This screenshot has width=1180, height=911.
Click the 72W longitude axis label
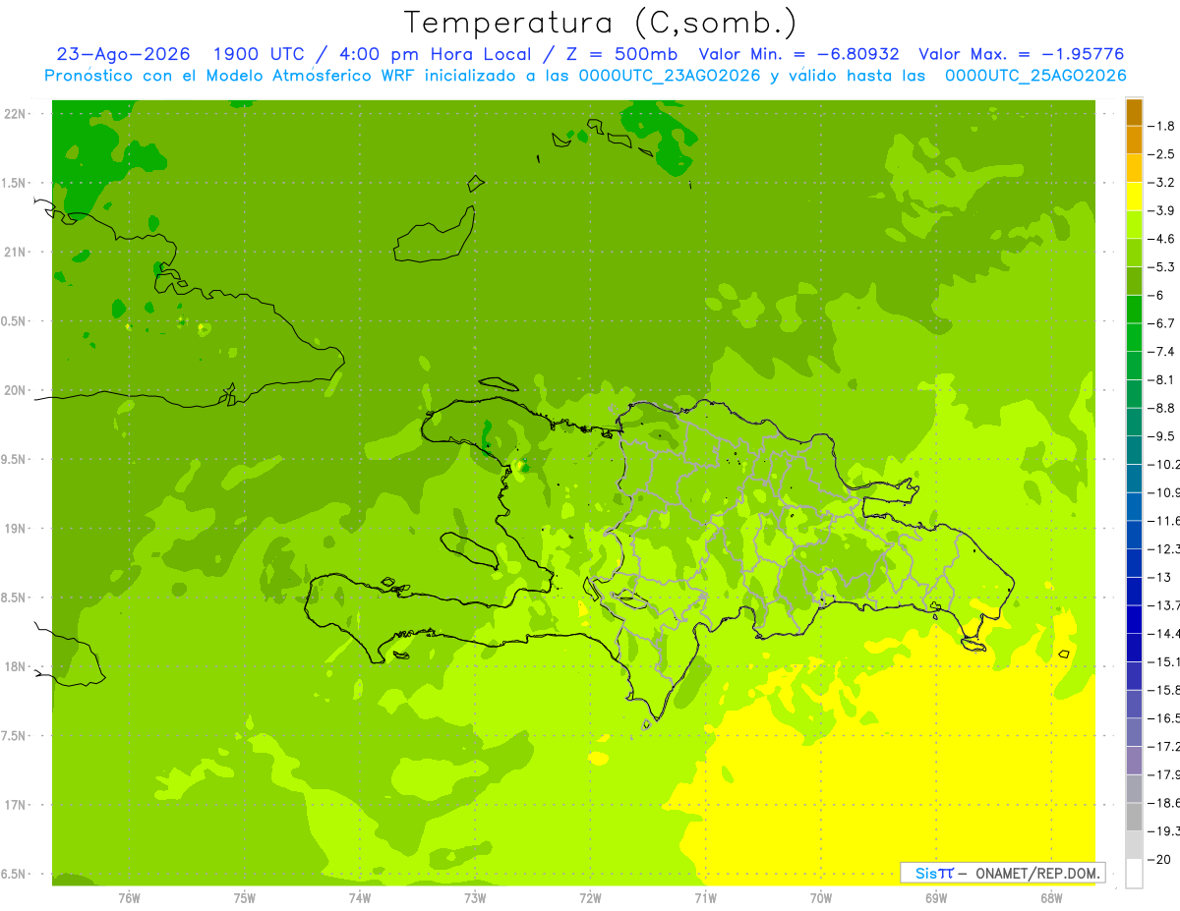tap(590, 897)
